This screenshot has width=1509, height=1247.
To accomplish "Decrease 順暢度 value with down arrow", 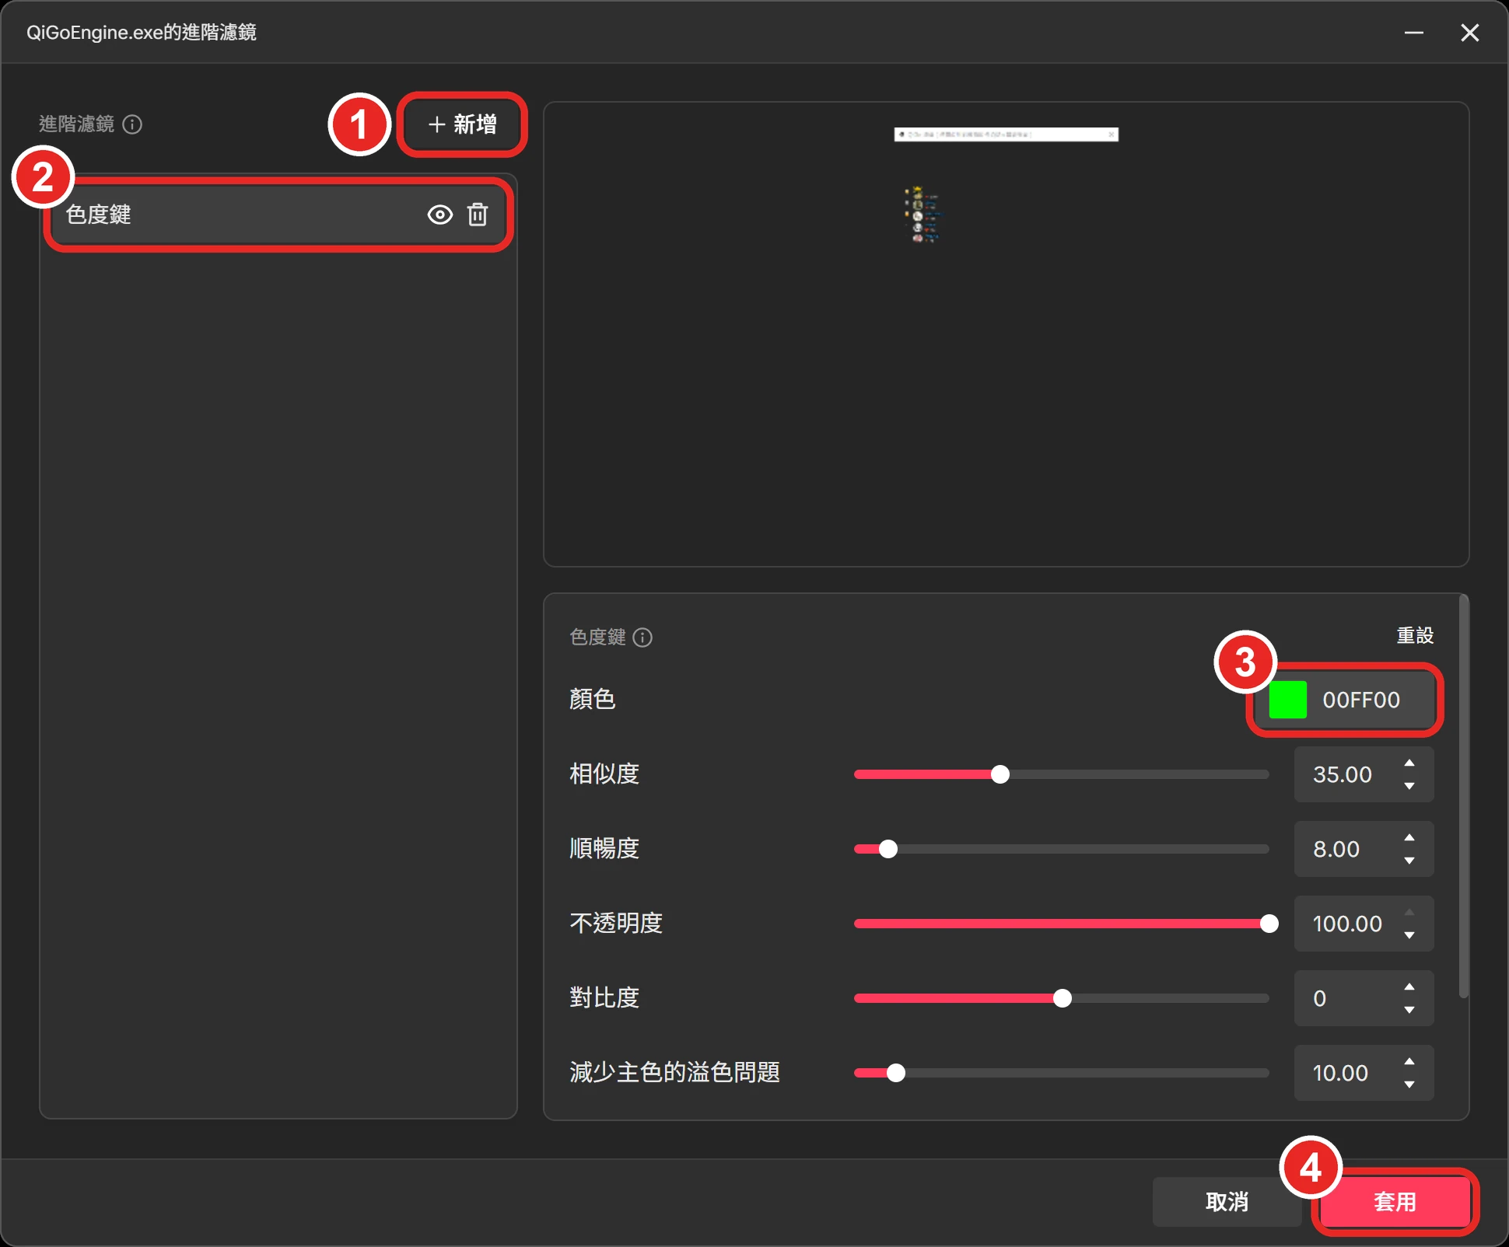I will click(x=1409, y=861).
